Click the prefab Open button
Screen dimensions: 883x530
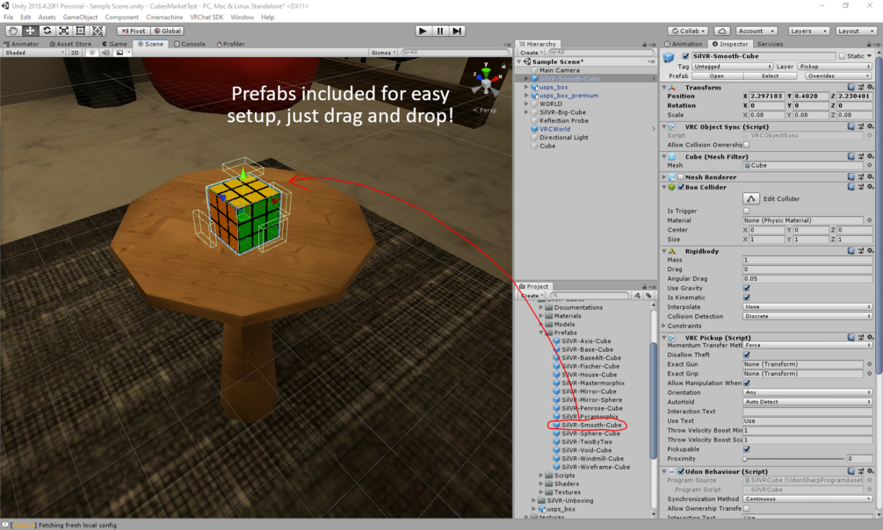tap(716, 76)
